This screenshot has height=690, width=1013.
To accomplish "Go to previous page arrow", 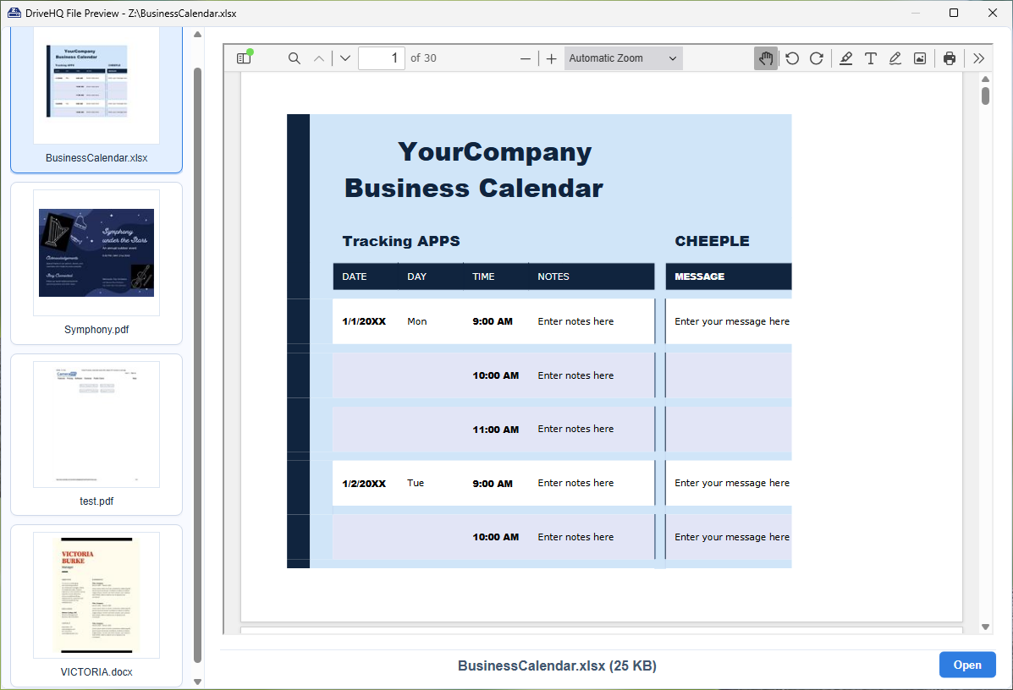I will coord(318,58).
